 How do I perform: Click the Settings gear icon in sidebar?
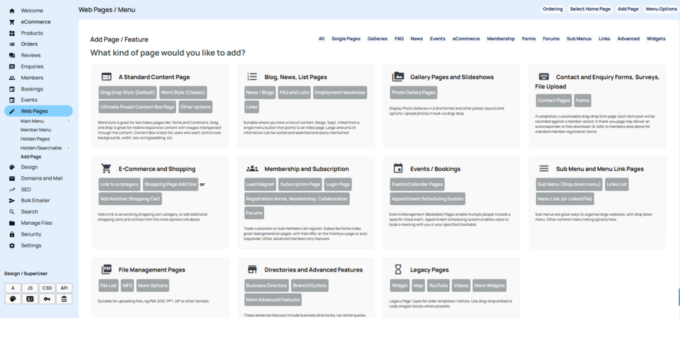pyautogui.click(x=12, y=245)
